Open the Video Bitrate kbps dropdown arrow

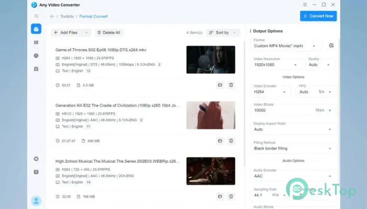(x=330, y=110)
